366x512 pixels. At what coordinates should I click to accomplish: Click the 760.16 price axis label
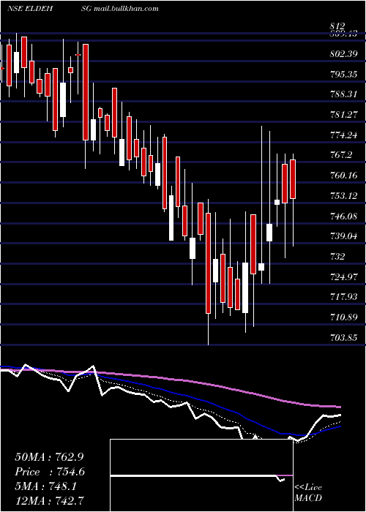[x=343, y=176]
